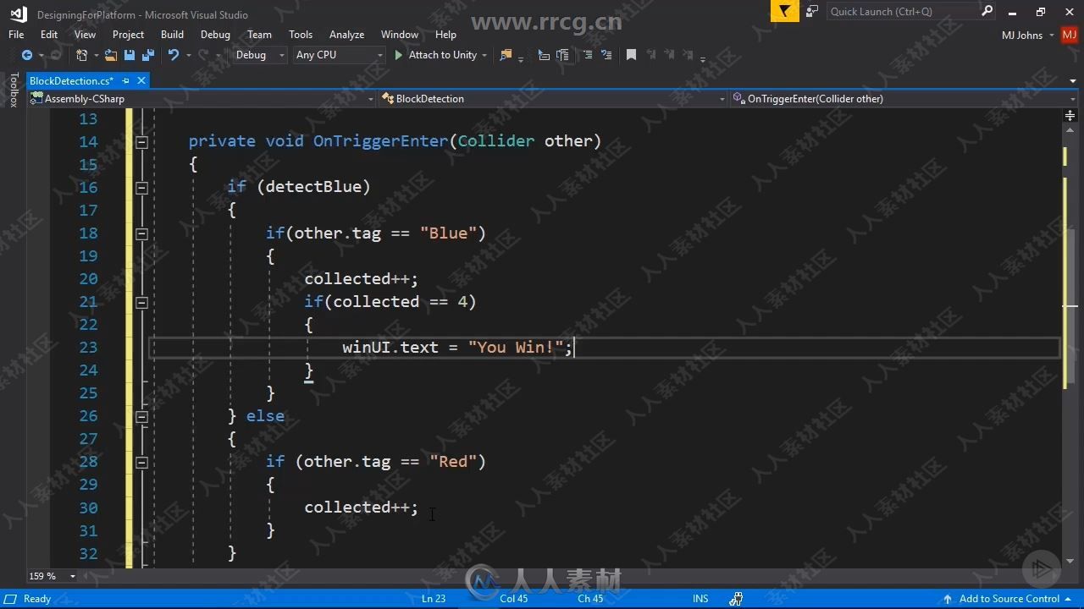The height and width of the screenshot is (609, 1084).
Task: Open the Assembly-CSharp project dropdown
Action: (x=202, y=99)
